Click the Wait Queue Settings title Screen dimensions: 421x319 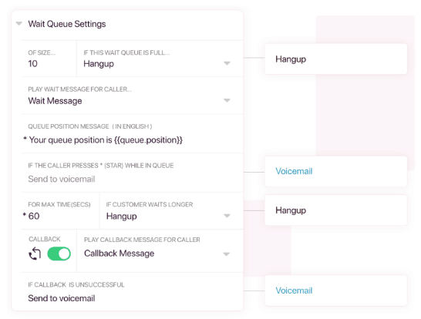pos(67,24)
